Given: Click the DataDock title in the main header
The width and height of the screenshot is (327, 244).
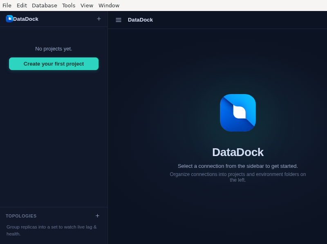Looking at the screenshot, I should click(140, 20).
